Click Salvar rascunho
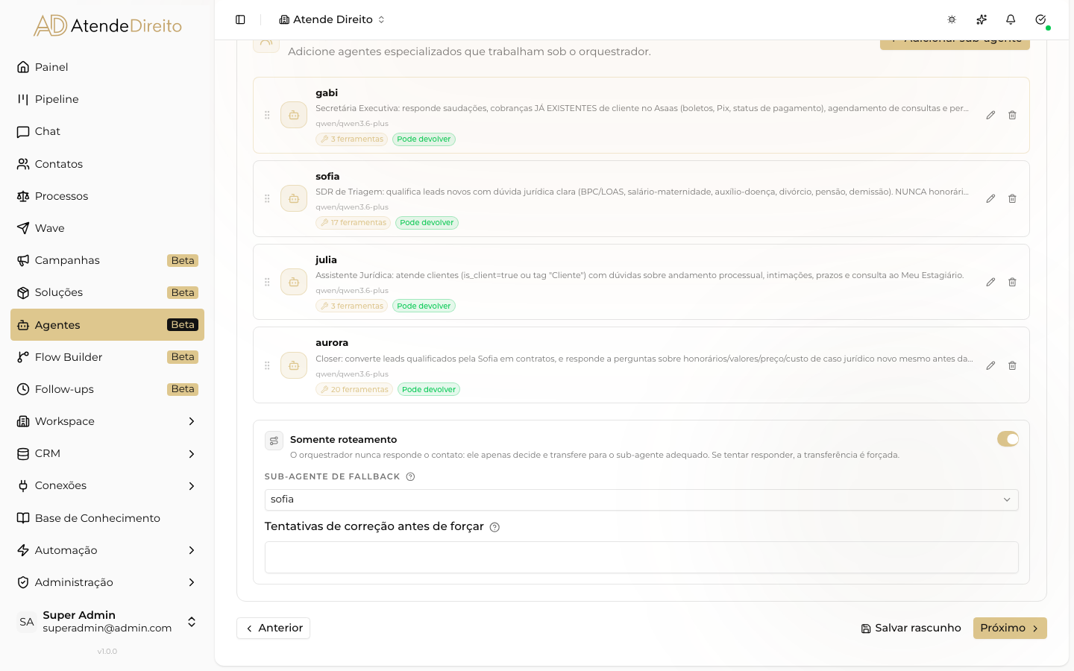 [911, 629]
